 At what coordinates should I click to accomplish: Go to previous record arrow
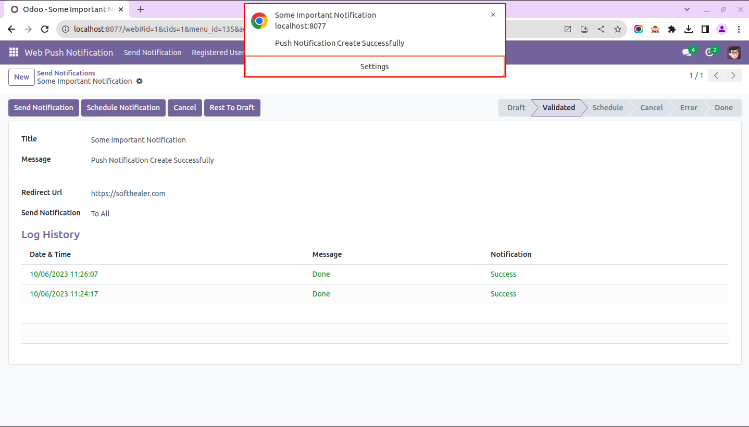pyautogui.click(x=717, y=76)
